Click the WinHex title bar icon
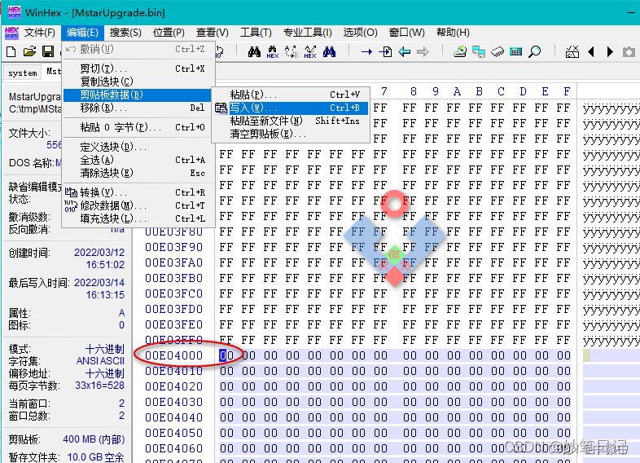This screenshot has height=463, width=640. 15,12
